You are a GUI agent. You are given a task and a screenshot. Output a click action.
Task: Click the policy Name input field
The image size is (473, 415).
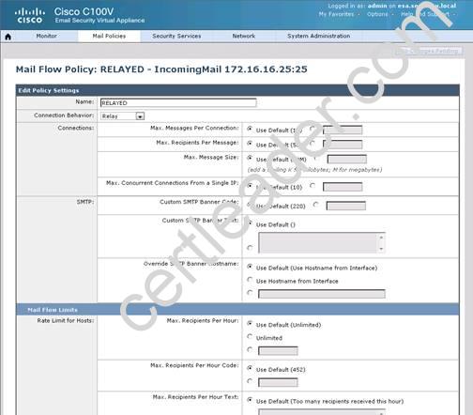(178, 102)
